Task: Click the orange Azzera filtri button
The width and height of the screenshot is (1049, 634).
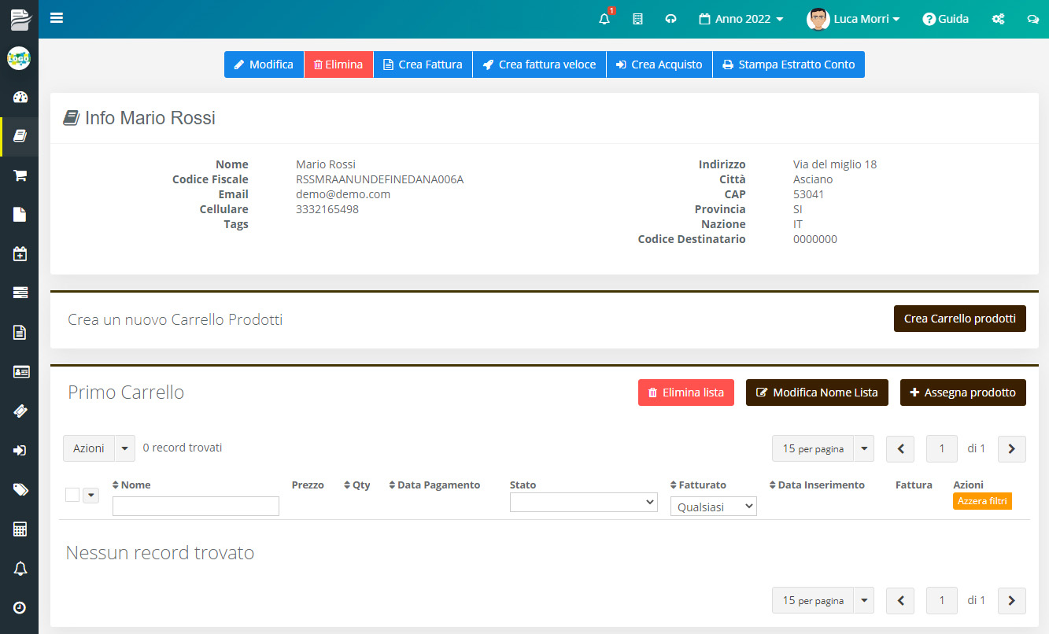Action: point(981,501)
